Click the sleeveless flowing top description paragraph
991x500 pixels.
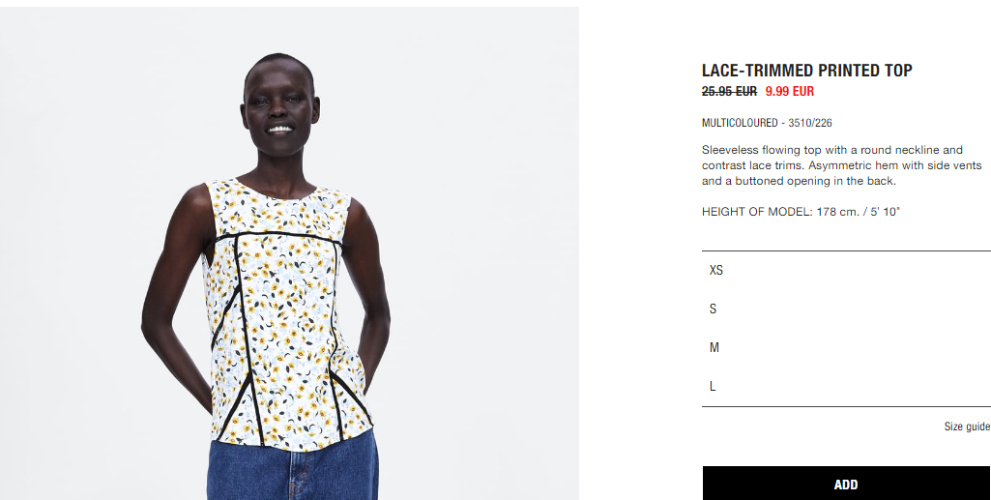842,165
